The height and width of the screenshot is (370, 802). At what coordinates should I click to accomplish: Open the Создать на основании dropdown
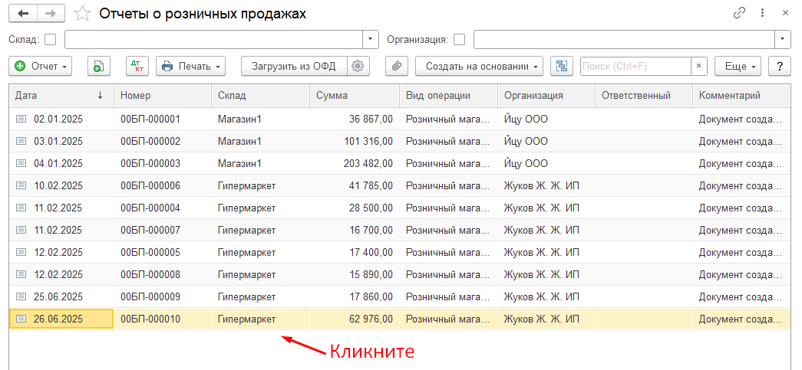(479, 67)
